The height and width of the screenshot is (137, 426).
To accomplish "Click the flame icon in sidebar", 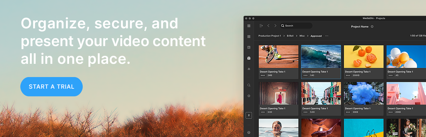I will coord(249,69).
